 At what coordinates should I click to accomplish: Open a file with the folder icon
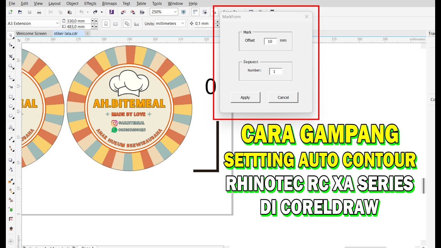point(20,12)
